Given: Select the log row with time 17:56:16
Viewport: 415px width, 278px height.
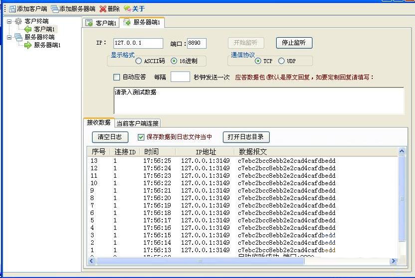Looking at the screenshot, I should [x=242, y=227].
